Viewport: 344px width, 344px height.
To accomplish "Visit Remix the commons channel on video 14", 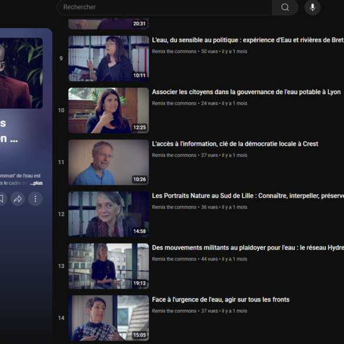I will [174, 311].
